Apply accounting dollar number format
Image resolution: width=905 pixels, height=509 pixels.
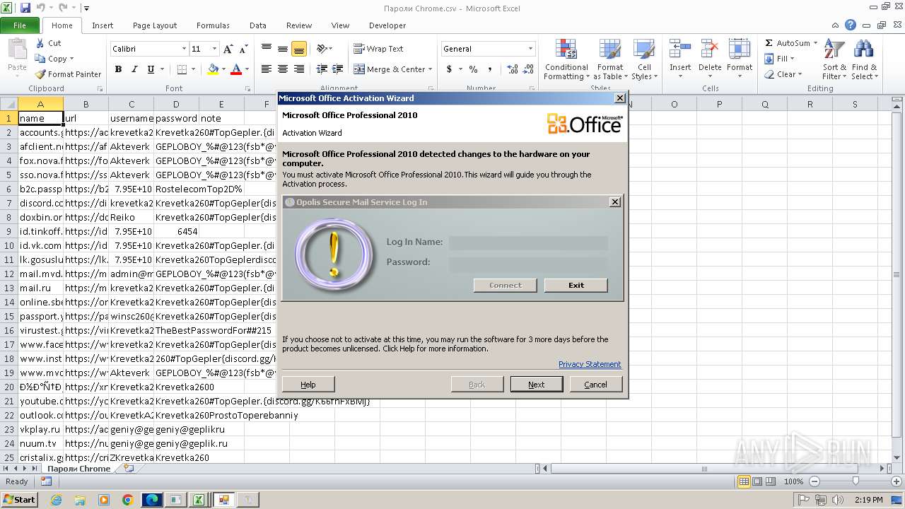pyautogui.click(x=449, y=69)
